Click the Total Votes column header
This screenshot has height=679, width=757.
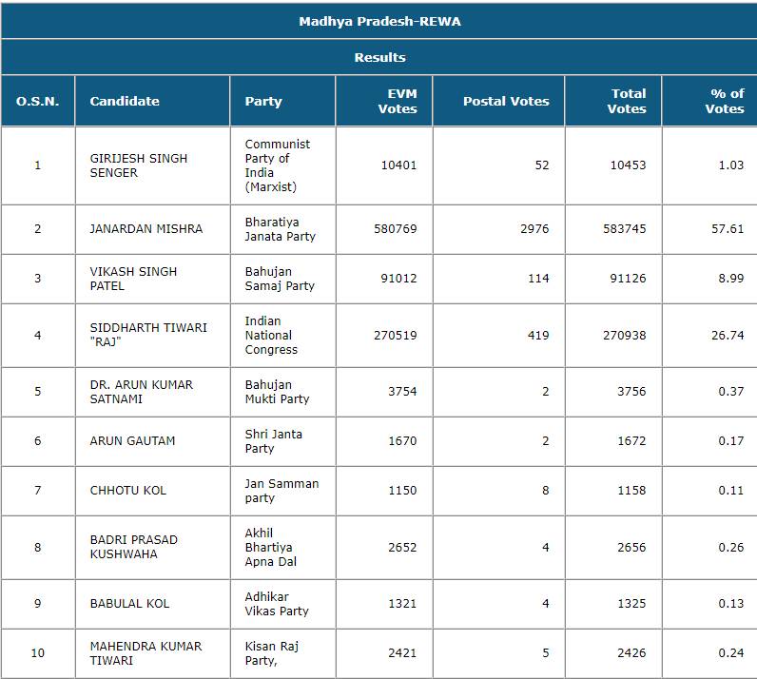[627, 101]
